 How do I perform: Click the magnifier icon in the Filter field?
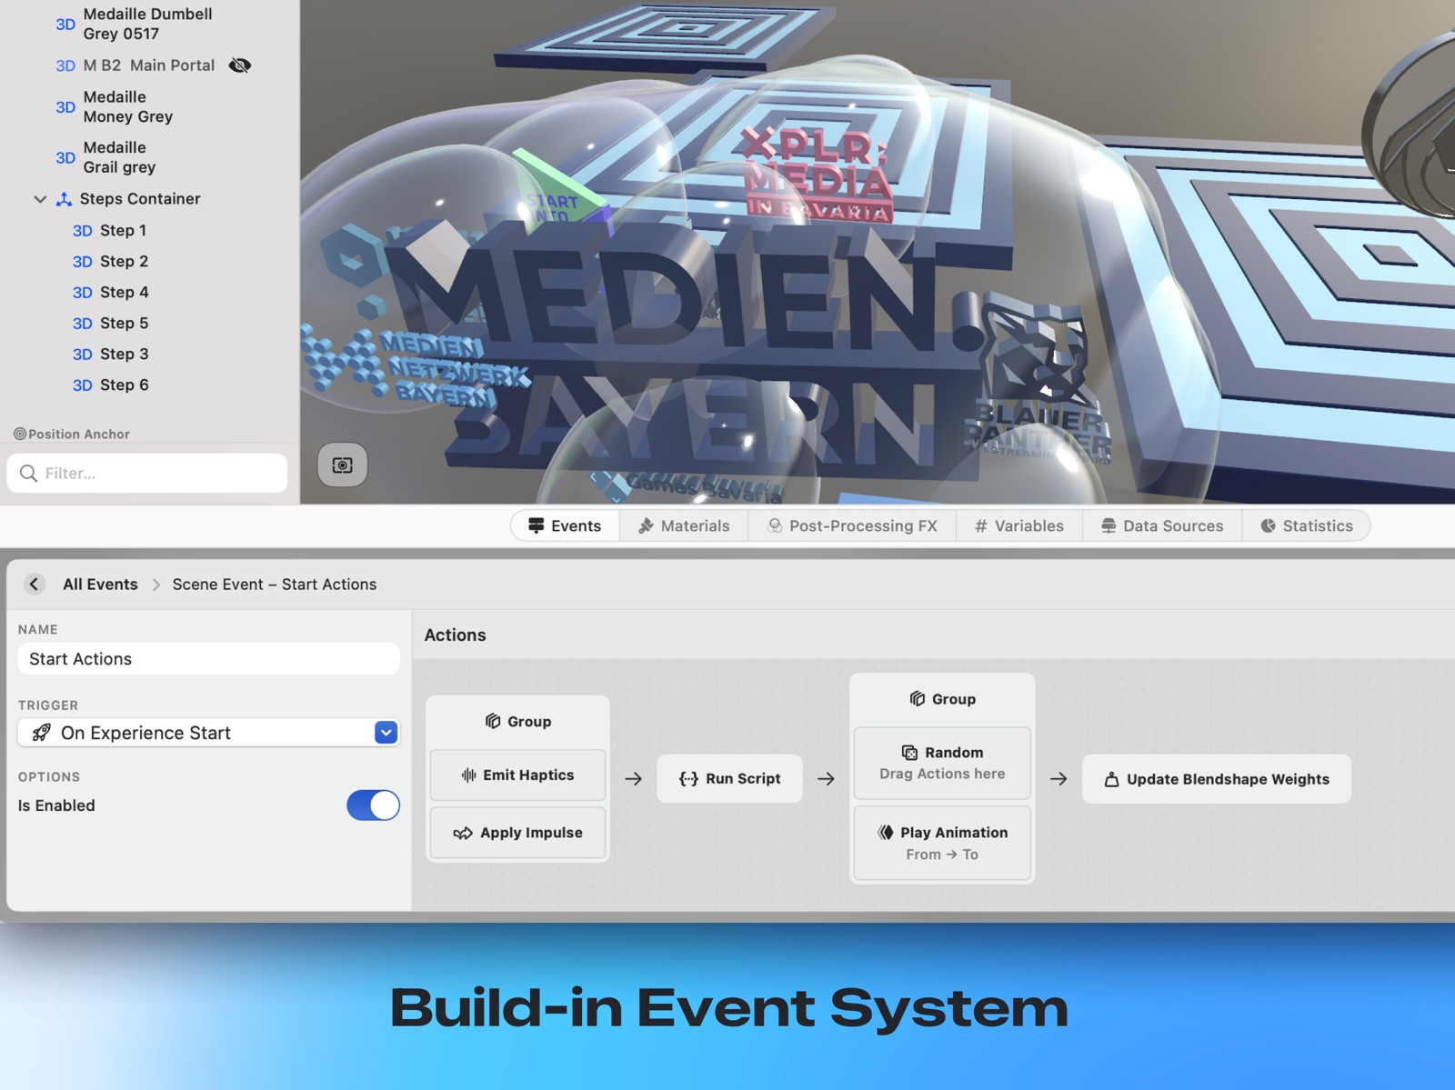29,473
